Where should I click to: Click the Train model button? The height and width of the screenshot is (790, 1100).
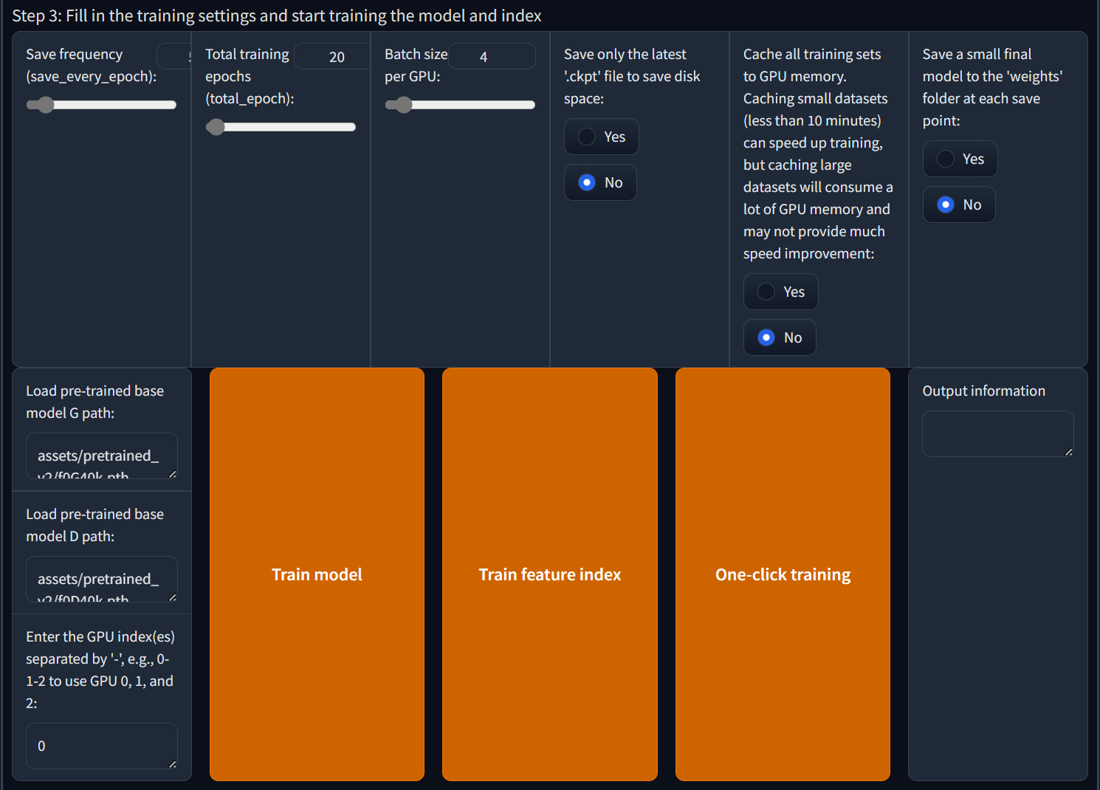pyautogui.click(x=317, y=574)
